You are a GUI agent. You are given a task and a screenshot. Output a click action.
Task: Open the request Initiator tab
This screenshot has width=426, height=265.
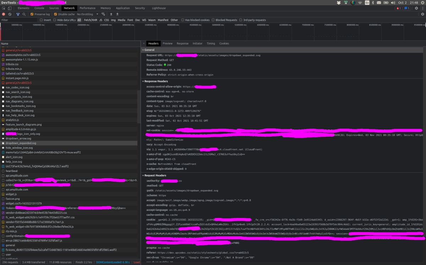click(x=197, y=44)
